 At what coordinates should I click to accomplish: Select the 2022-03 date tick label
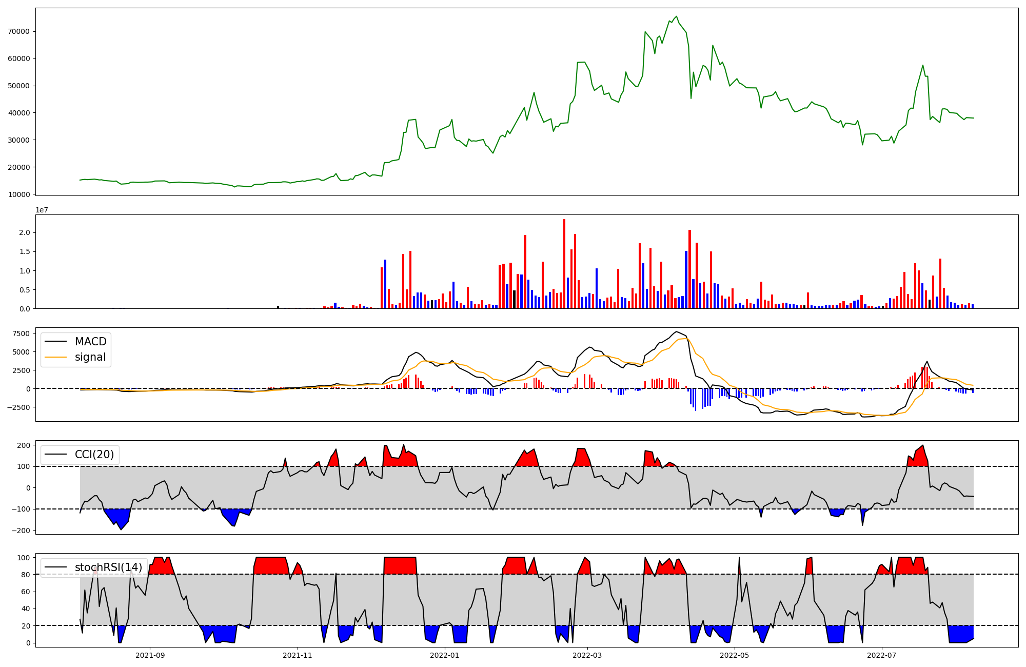coord(587,655)
